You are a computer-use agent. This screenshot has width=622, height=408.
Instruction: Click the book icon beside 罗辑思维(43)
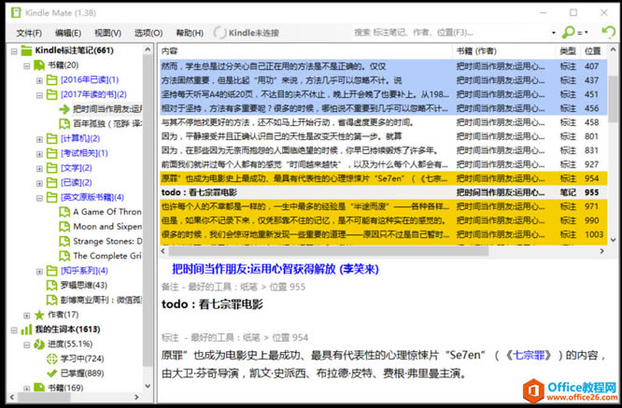[x=51, y=285]
